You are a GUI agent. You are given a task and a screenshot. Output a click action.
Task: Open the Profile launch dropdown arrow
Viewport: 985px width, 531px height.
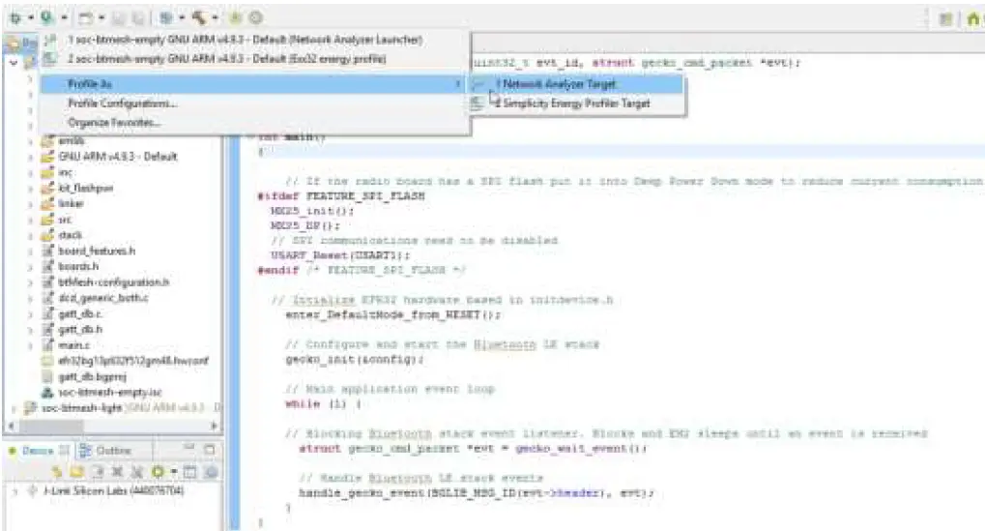click(64, 17)
